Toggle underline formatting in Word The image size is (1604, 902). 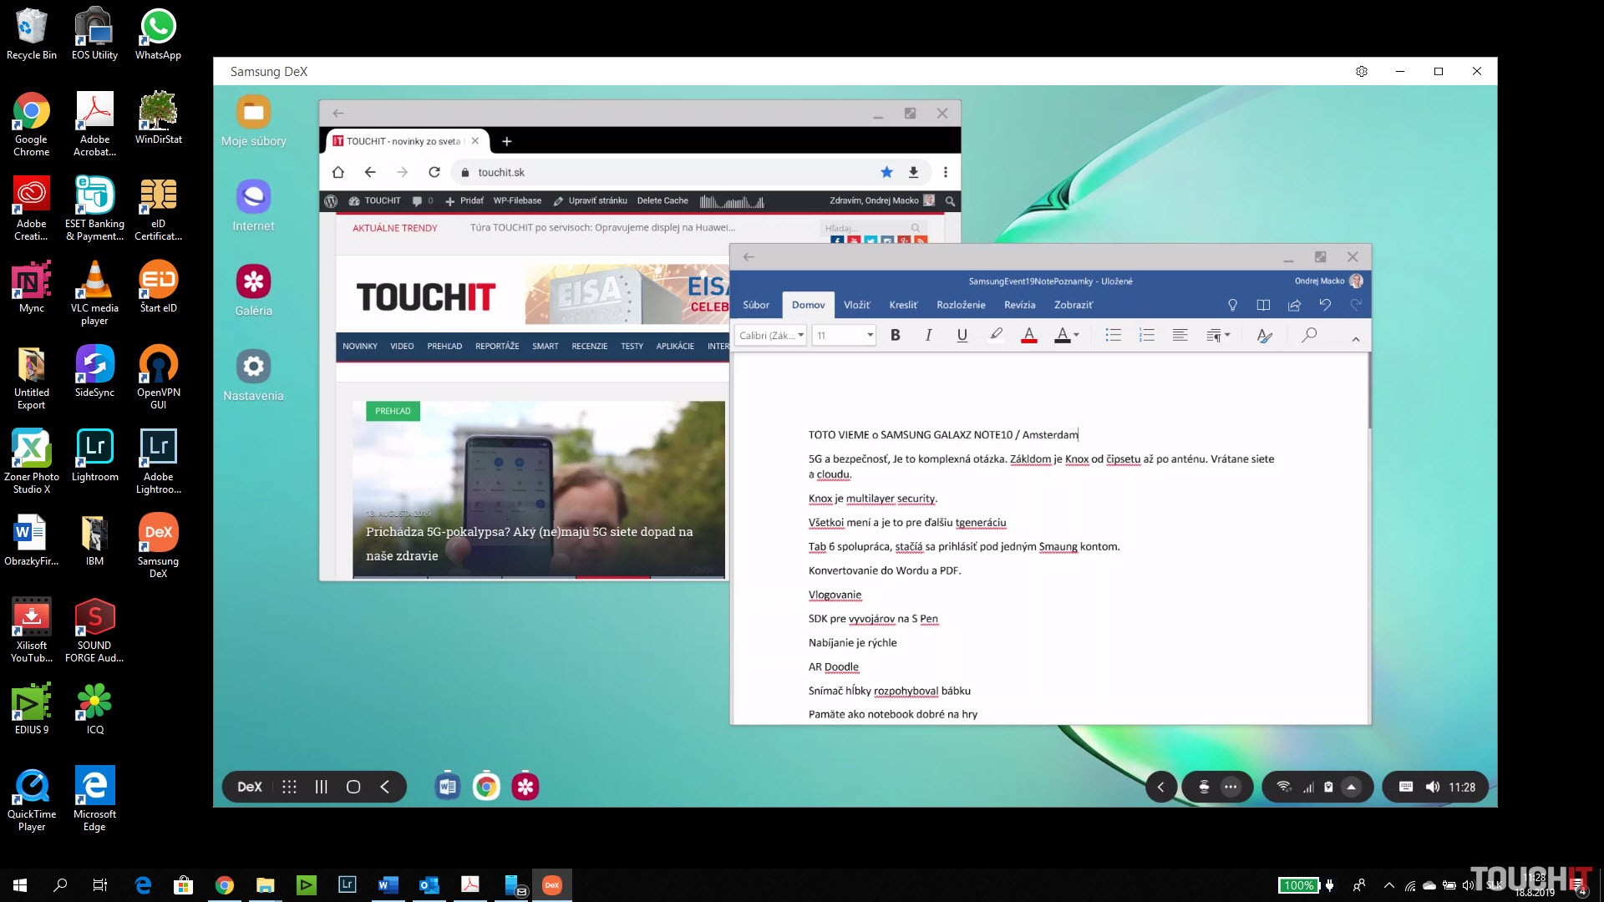pos(962,336)
